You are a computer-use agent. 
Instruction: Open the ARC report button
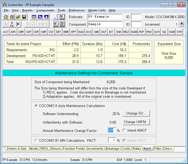tap(13, 32)
